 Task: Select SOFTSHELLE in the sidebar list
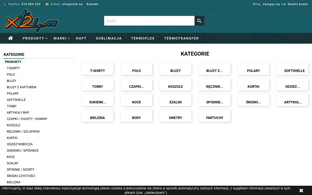16,100
